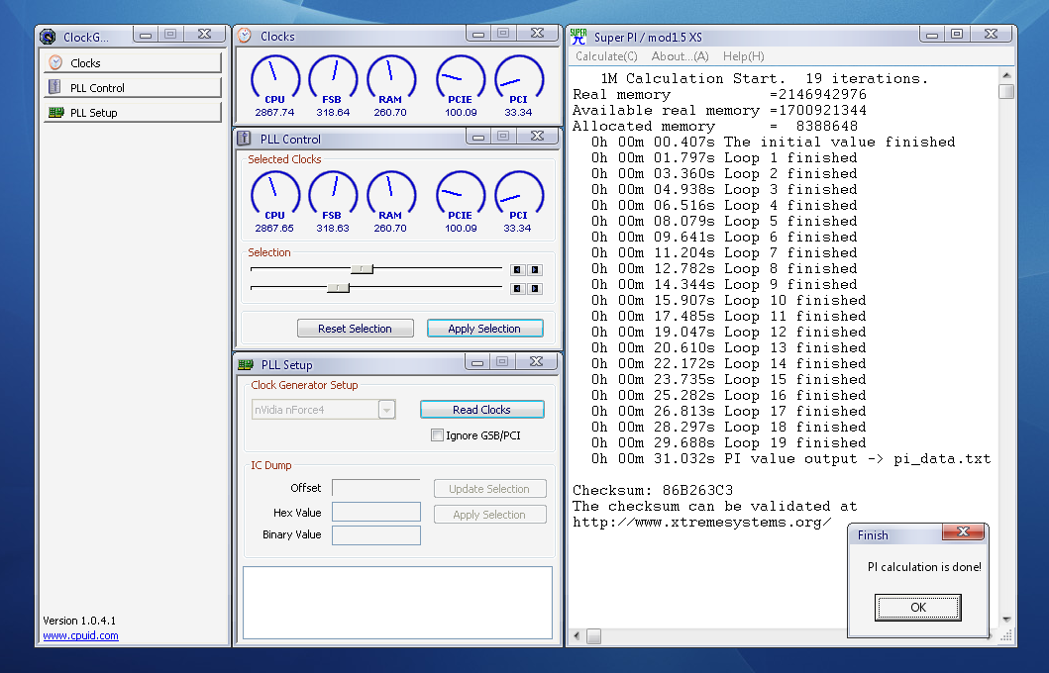Click the RAM gauge in Clocks window
Image resolution: width=1049 pixels, height=673 pixels.
point(390,86)
